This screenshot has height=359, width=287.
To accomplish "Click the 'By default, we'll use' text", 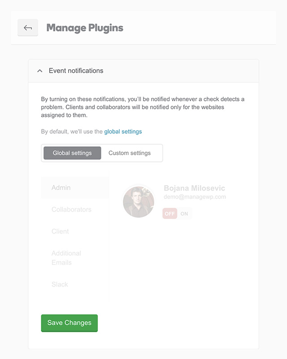I will click(72, 132).
